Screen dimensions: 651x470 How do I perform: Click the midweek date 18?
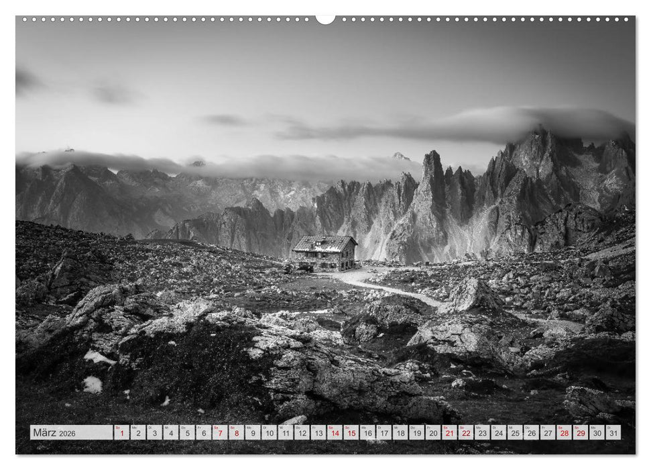[x=400, y=435]
